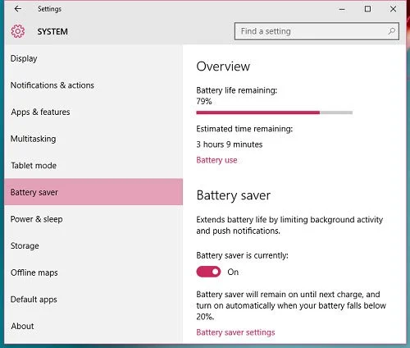Viewport: 410px width, 348px height.
Task: Select the Battery saver sidebar item
Action: click(x=93, y=192)
